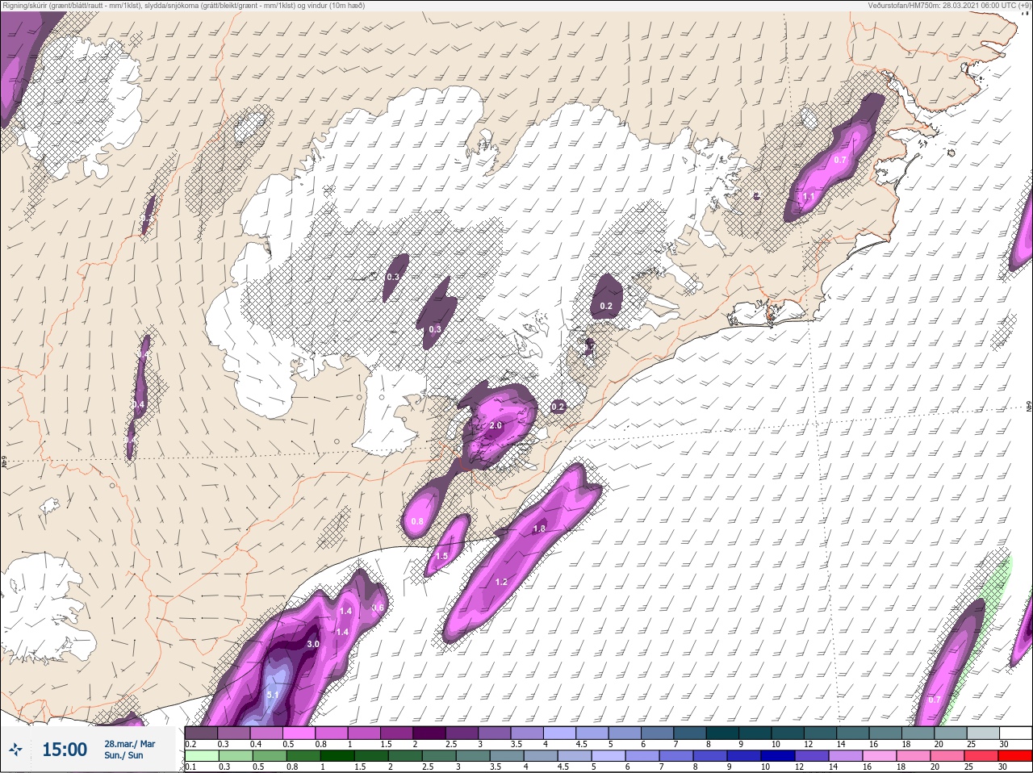This screenshot has height=773, width=1033.
Task: Select the pale green 0.1 swatch in bottom legend row
Action: (202, 756)
